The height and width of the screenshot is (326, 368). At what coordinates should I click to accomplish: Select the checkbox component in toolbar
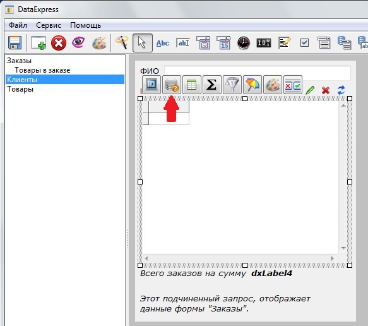tap(304, 43)
